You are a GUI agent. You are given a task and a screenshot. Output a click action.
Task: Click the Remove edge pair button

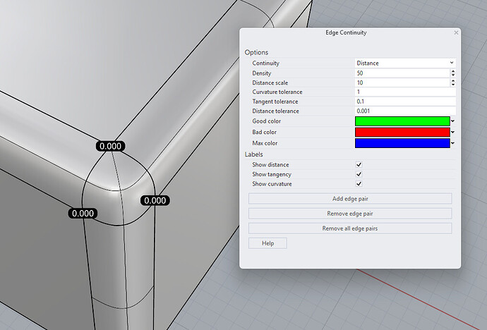pyautogui.click(x=350, y=214)
